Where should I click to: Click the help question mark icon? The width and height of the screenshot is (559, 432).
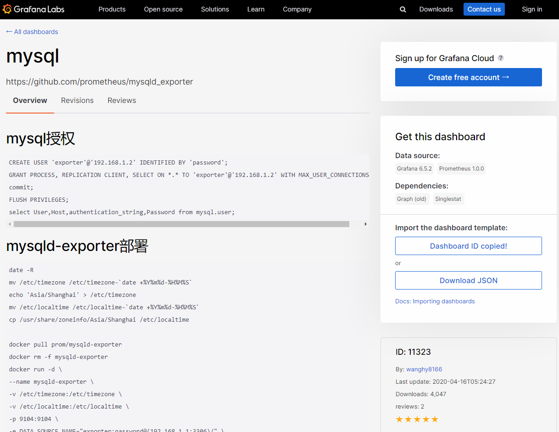click(501, 58)
